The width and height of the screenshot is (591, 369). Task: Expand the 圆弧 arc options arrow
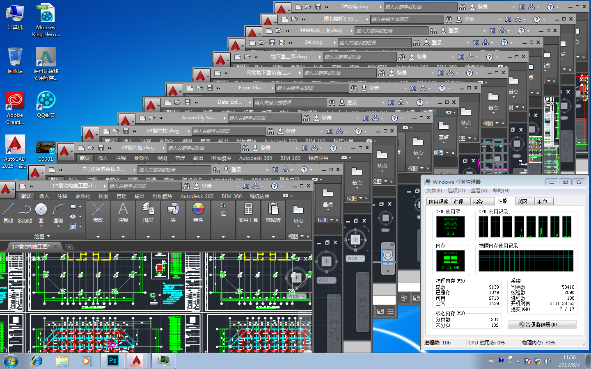coord(58,226)
